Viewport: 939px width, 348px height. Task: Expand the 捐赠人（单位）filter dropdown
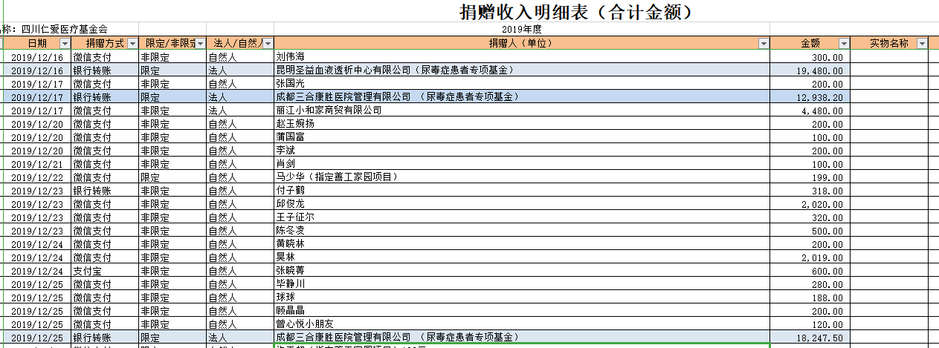click(x=763, y=44)
